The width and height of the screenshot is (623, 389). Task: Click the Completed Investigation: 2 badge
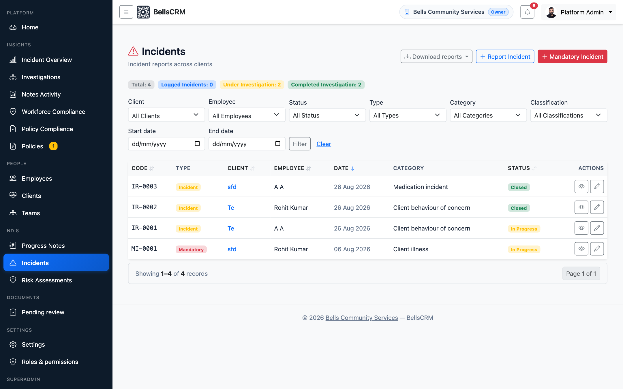tap(326, 85)
